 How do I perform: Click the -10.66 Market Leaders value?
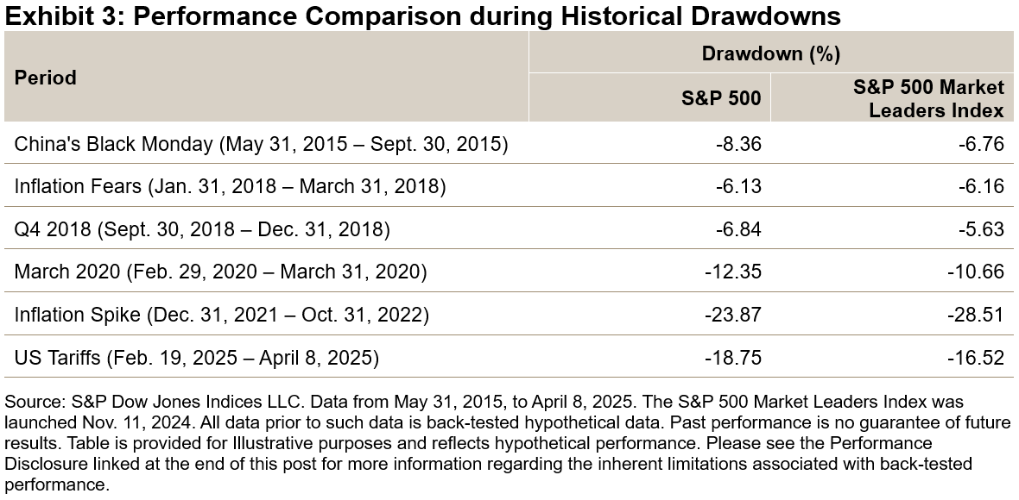(977, 272)
